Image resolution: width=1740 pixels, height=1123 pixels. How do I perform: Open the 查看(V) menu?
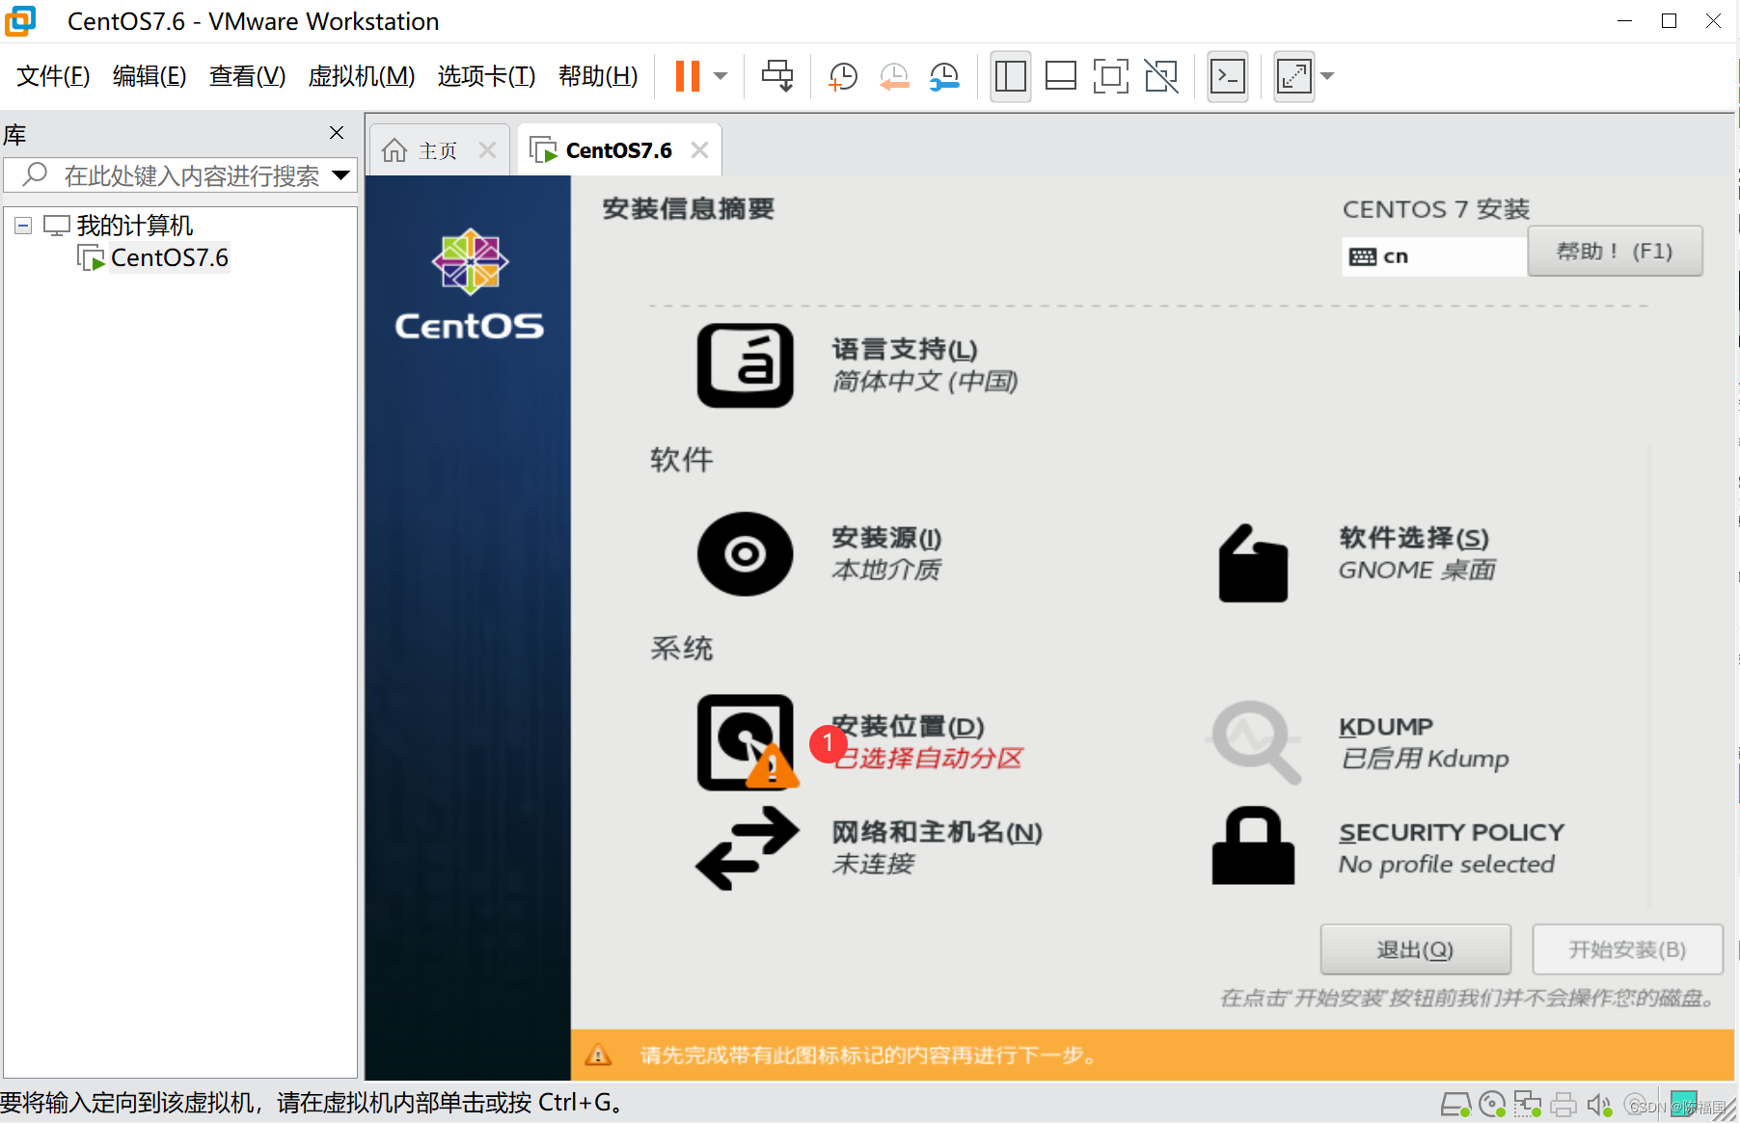pos(247,76)
